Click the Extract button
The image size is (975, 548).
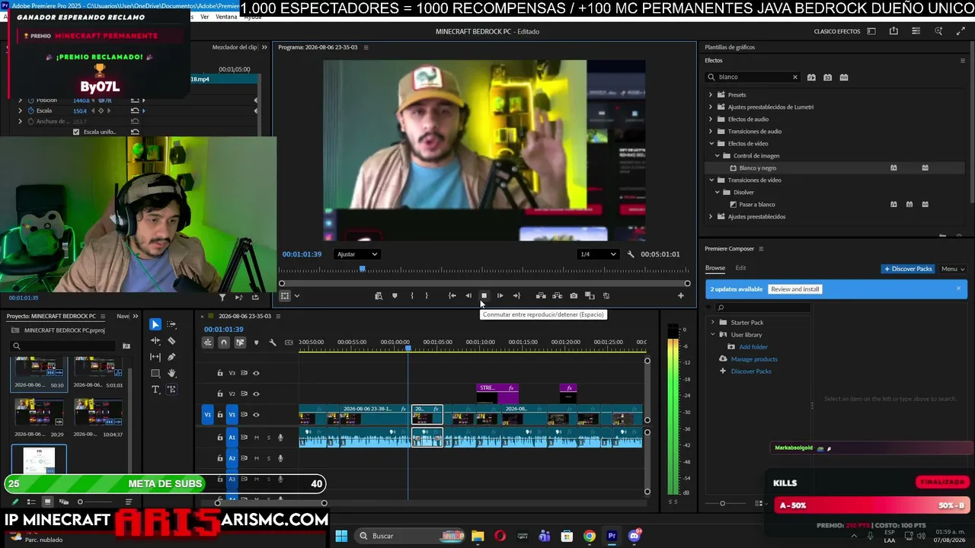[557, 296]
